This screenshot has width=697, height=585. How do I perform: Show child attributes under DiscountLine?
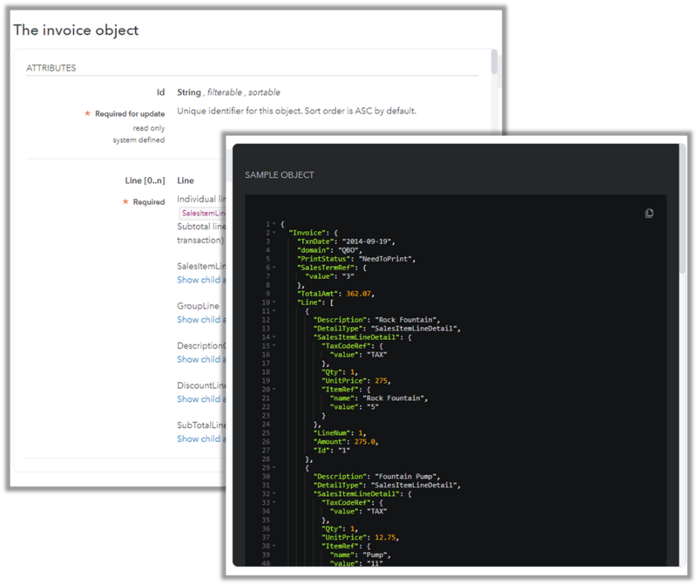(201, 399)
